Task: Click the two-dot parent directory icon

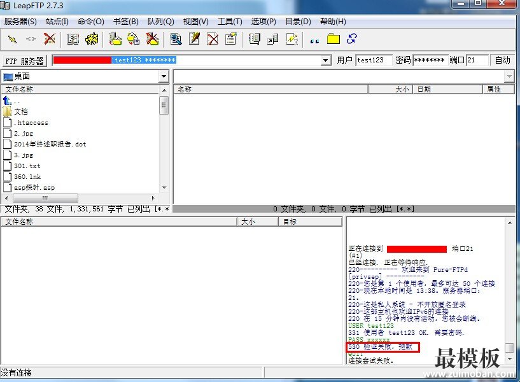Action: point(314,41)
